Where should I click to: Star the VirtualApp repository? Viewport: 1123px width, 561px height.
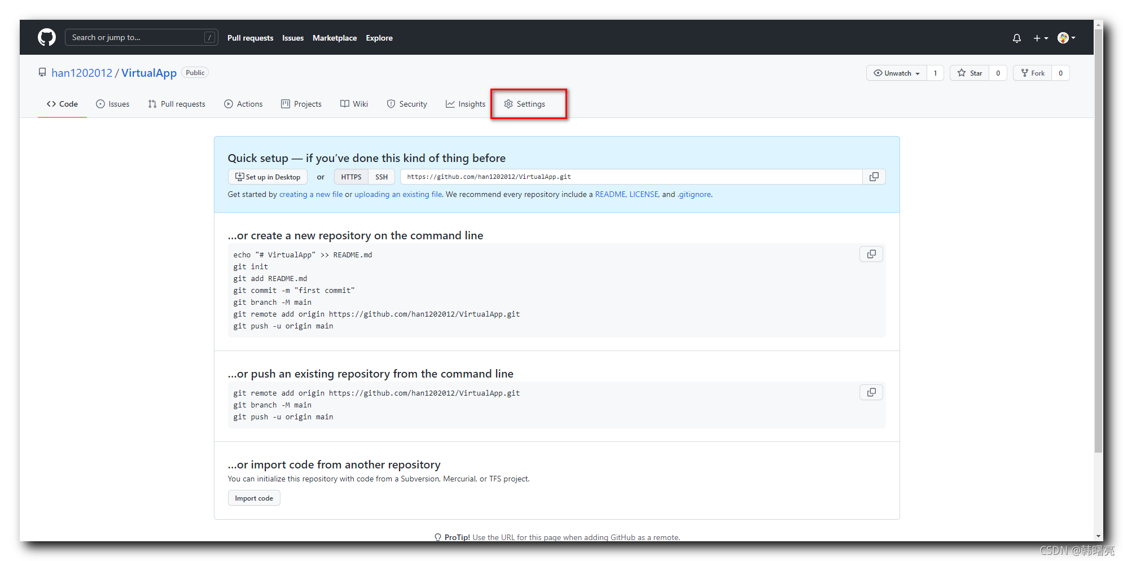click(970, 73)
